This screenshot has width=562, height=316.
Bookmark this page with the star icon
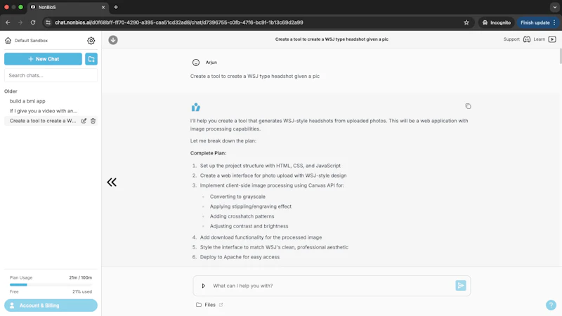(466, 22)
